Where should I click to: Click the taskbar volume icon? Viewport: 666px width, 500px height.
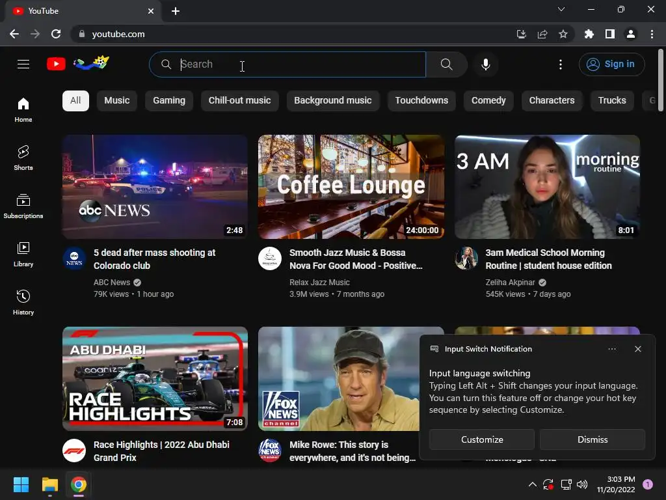[582, 484]
